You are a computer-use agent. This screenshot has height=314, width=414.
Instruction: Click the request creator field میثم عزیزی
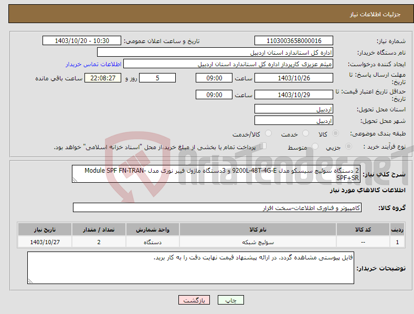click(x=228, y=64)
